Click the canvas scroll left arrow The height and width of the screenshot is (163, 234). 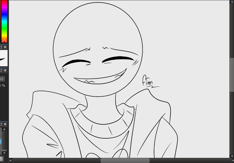[x=11, y=161]
